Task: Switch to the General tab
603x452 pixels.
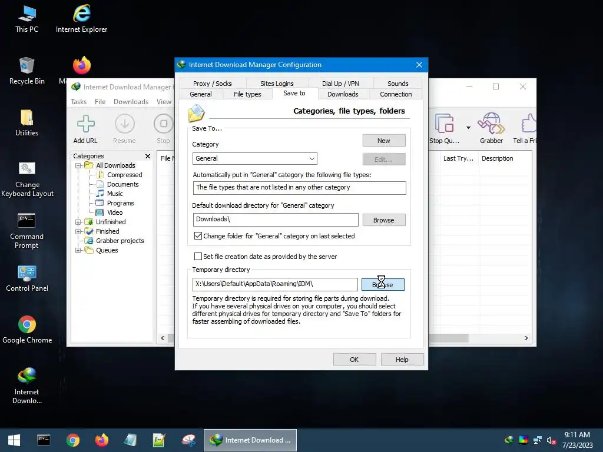Action: coord(201,94)
